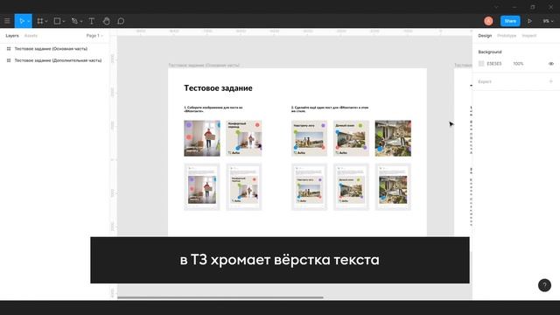560x315 pixels.
Task: Click frame icon of Основная часть layer
Action: pos(9,49)
